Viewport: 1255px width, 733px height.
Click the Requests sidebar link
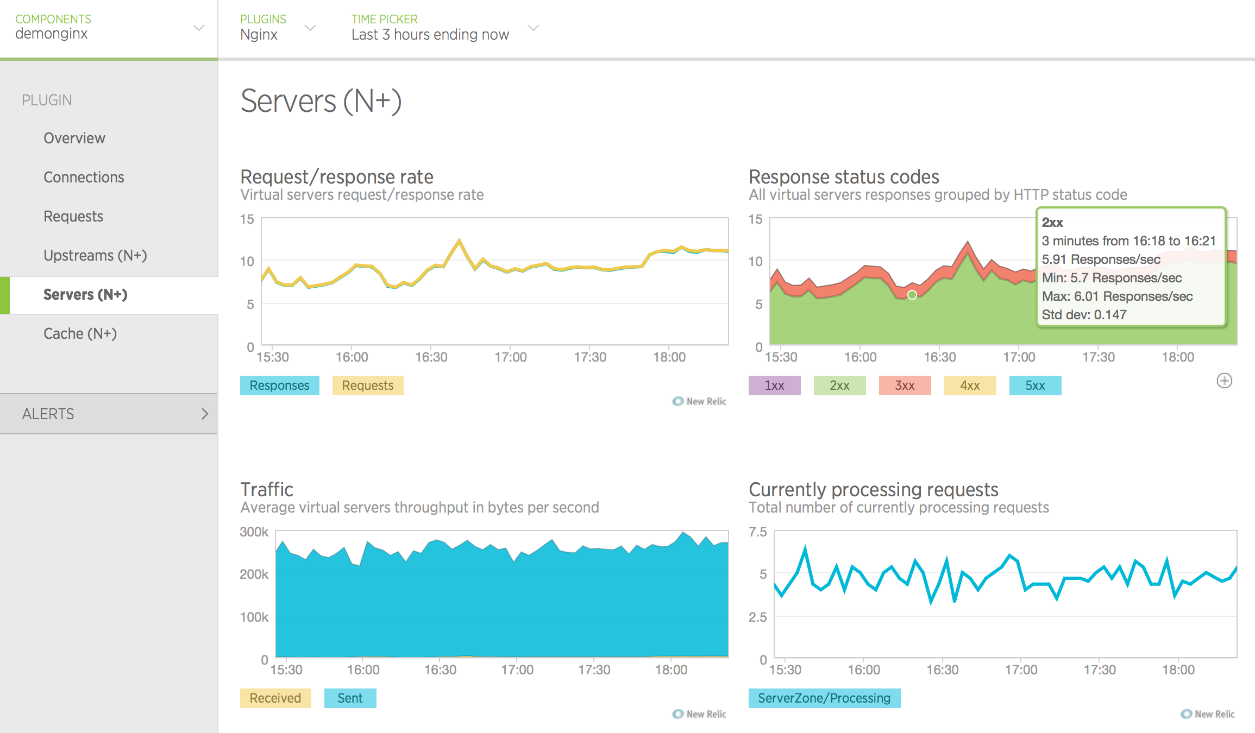(x=73, y=216)
